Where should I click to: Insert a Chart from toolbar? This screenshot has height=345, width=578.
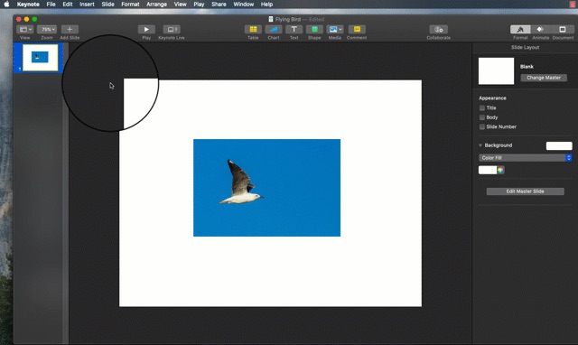click(274, 30)
